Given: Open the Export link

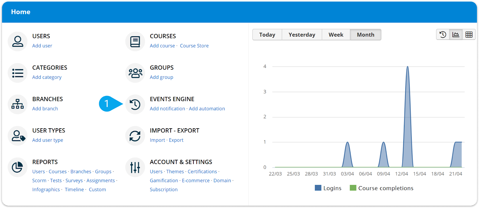Looking at the screenshot, I should [176, 140].
